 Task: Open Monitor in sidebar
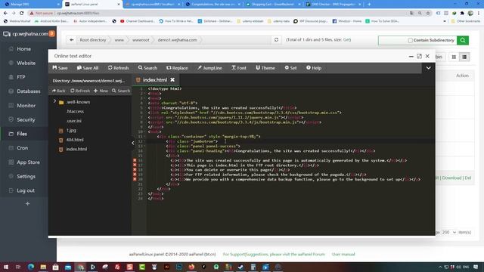click(26, 106)
